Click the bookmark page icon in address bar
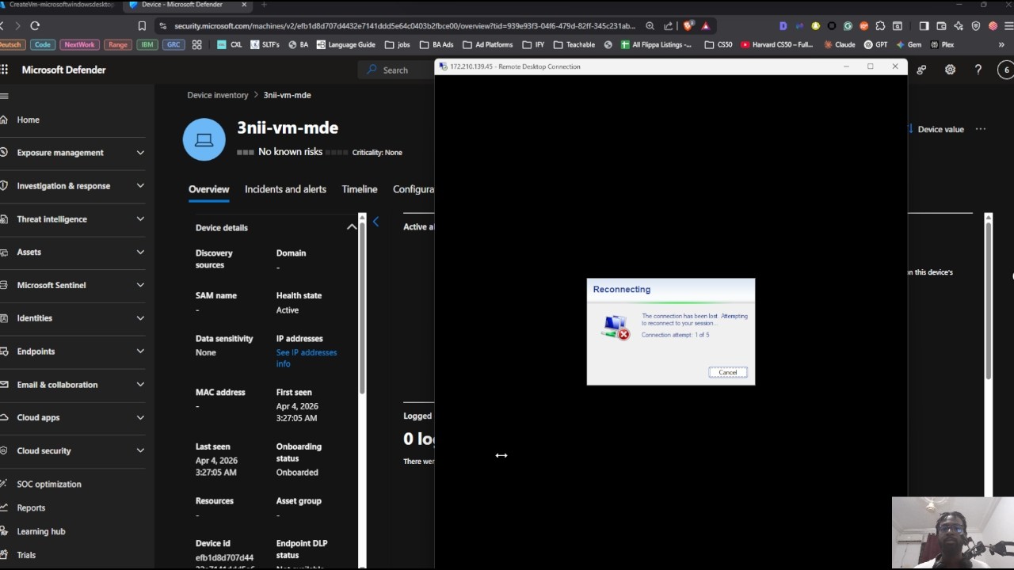1014x570 pixels. click(x=142, y=26)
